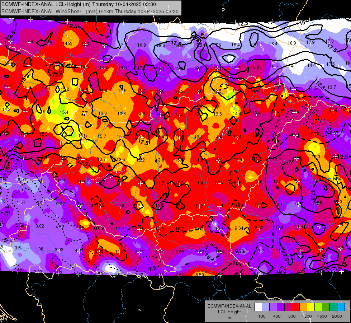Click the wind shear value '17.9'
Screen dimensions: 351x323
[310, 42]
